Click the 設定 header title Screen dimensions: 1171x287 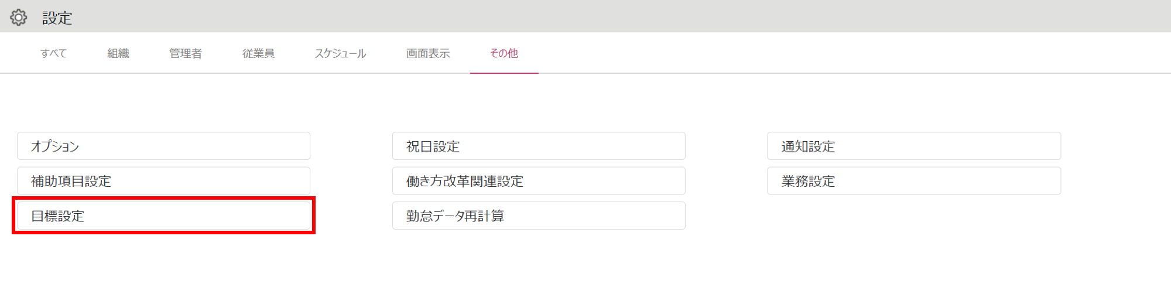(x=57, y=18)
